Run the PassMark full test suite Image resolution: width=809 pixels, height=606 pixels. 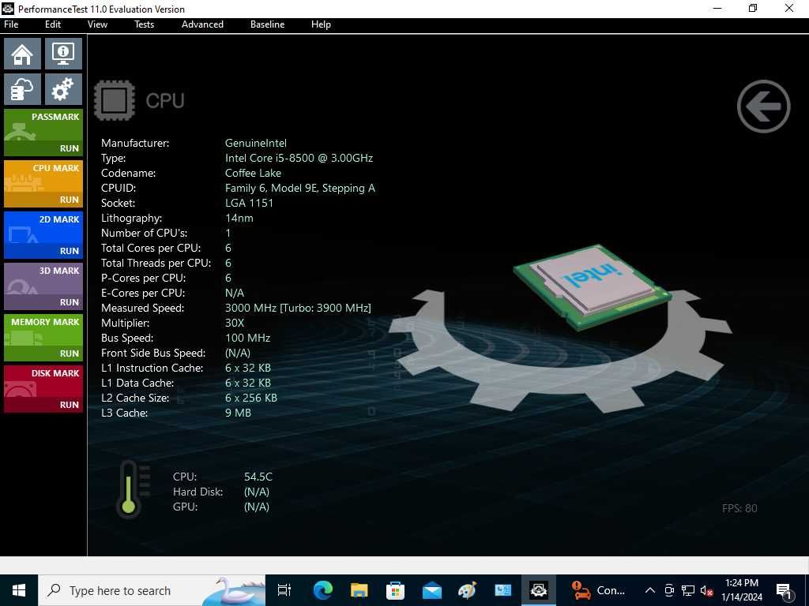tap(43, 133)
